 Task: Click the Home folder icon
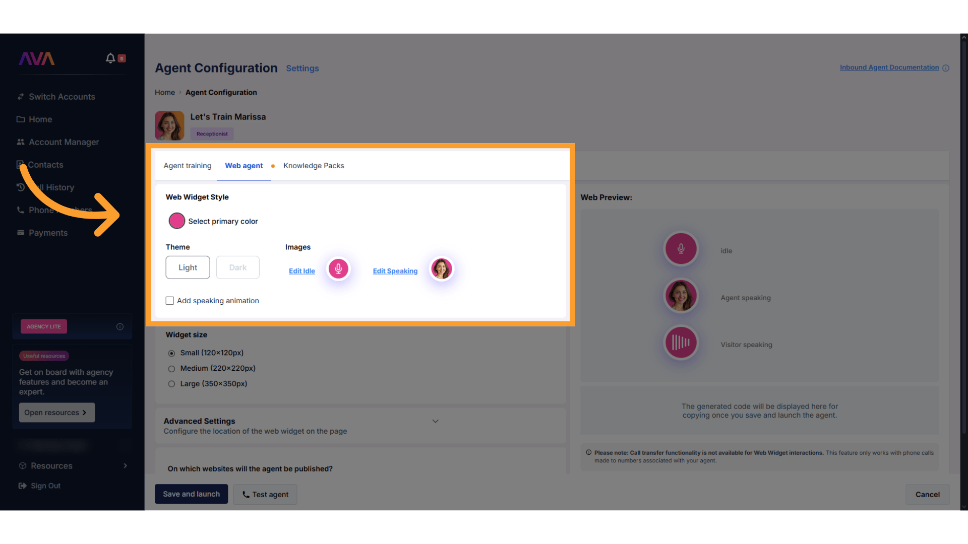pos(21,119)
